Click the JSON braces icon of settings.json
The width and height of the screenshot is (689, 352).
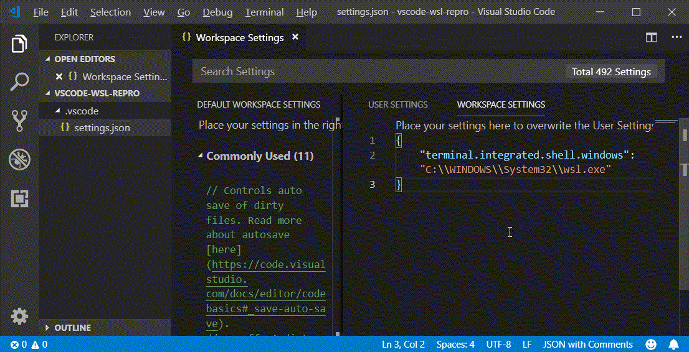click(65, 127)
